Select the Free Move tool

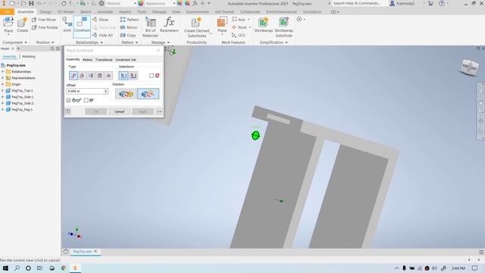(45, 20)
